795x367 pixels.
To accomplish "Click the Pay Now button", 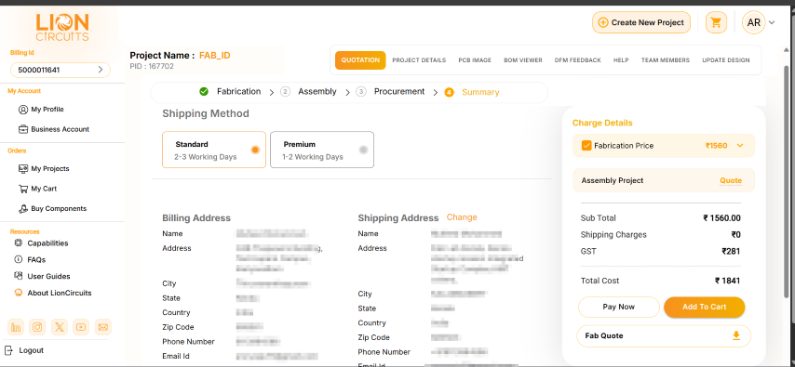I will (618, 307).
